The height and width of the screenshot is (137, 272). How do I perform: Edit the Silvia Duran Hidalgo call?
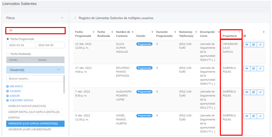click(x=254, y=45)
